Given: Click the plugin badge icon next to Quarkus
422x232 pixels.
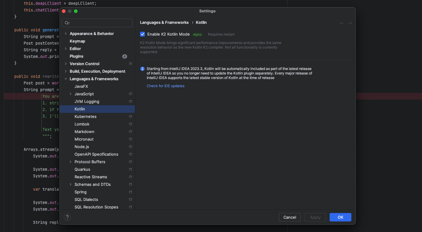Looking at the screenshot, I should pos(130,169).
